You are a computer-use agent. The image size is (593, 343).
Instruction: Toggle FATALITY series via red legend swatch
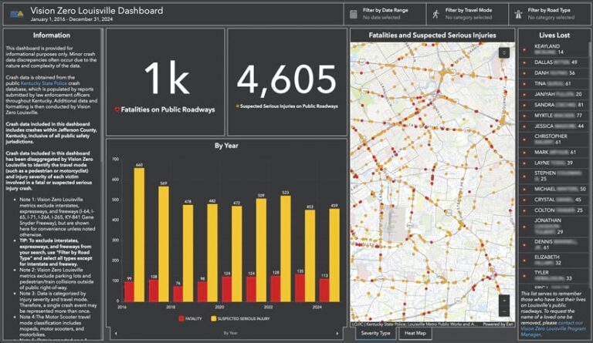pos(181,318)
